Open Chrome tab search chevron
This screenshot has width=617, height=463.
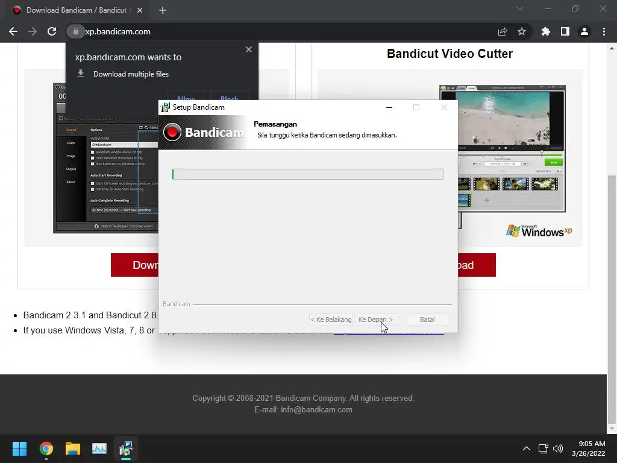click(520, 8)
